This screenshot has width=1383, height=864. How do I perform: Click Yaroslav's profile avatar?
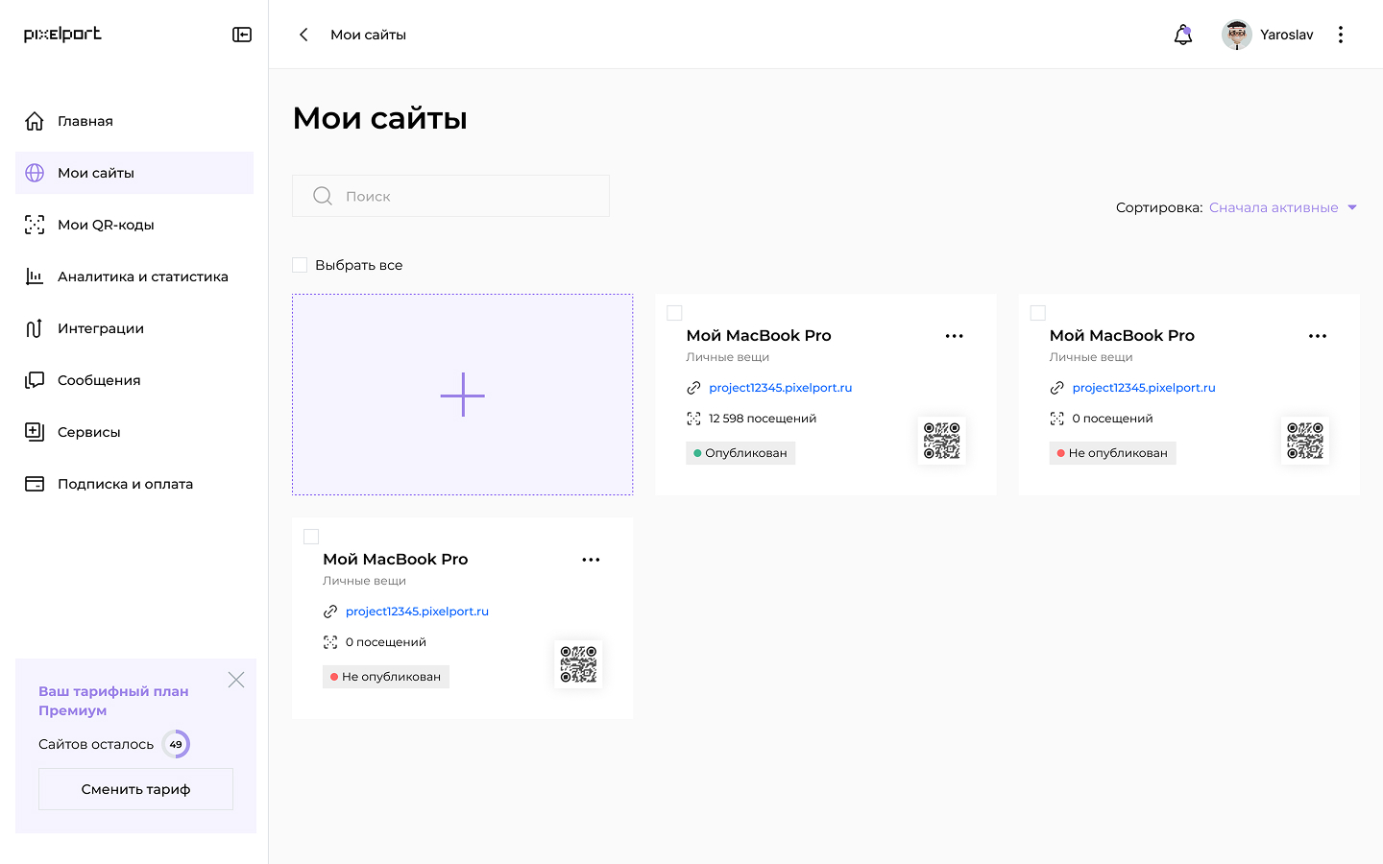pos(1237,35)
